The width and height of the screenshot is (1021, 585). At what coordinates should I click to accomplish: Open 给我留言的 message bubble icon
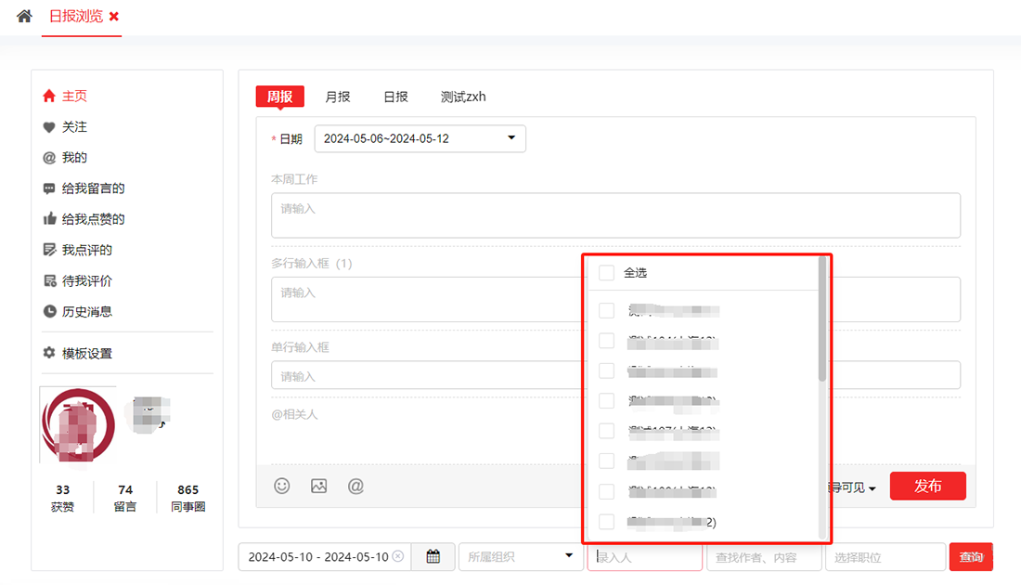(50, 188)
